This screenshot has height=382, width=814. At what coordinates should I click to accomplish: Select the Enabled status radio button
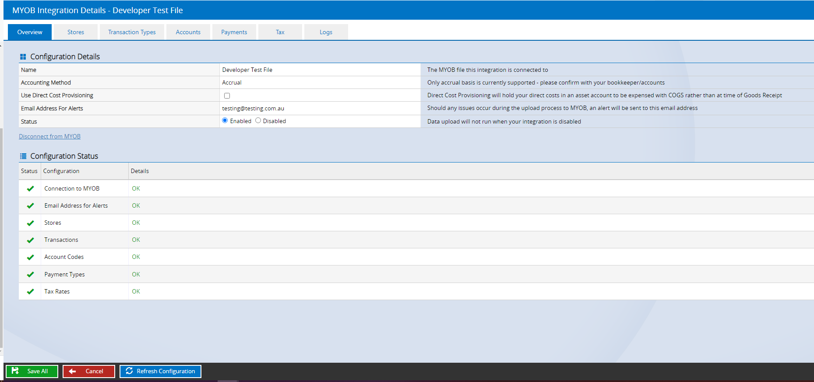tap(225, 120)
